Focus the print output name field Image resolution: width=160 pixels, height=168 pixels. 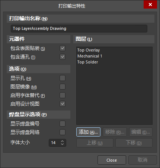[79, 29]
